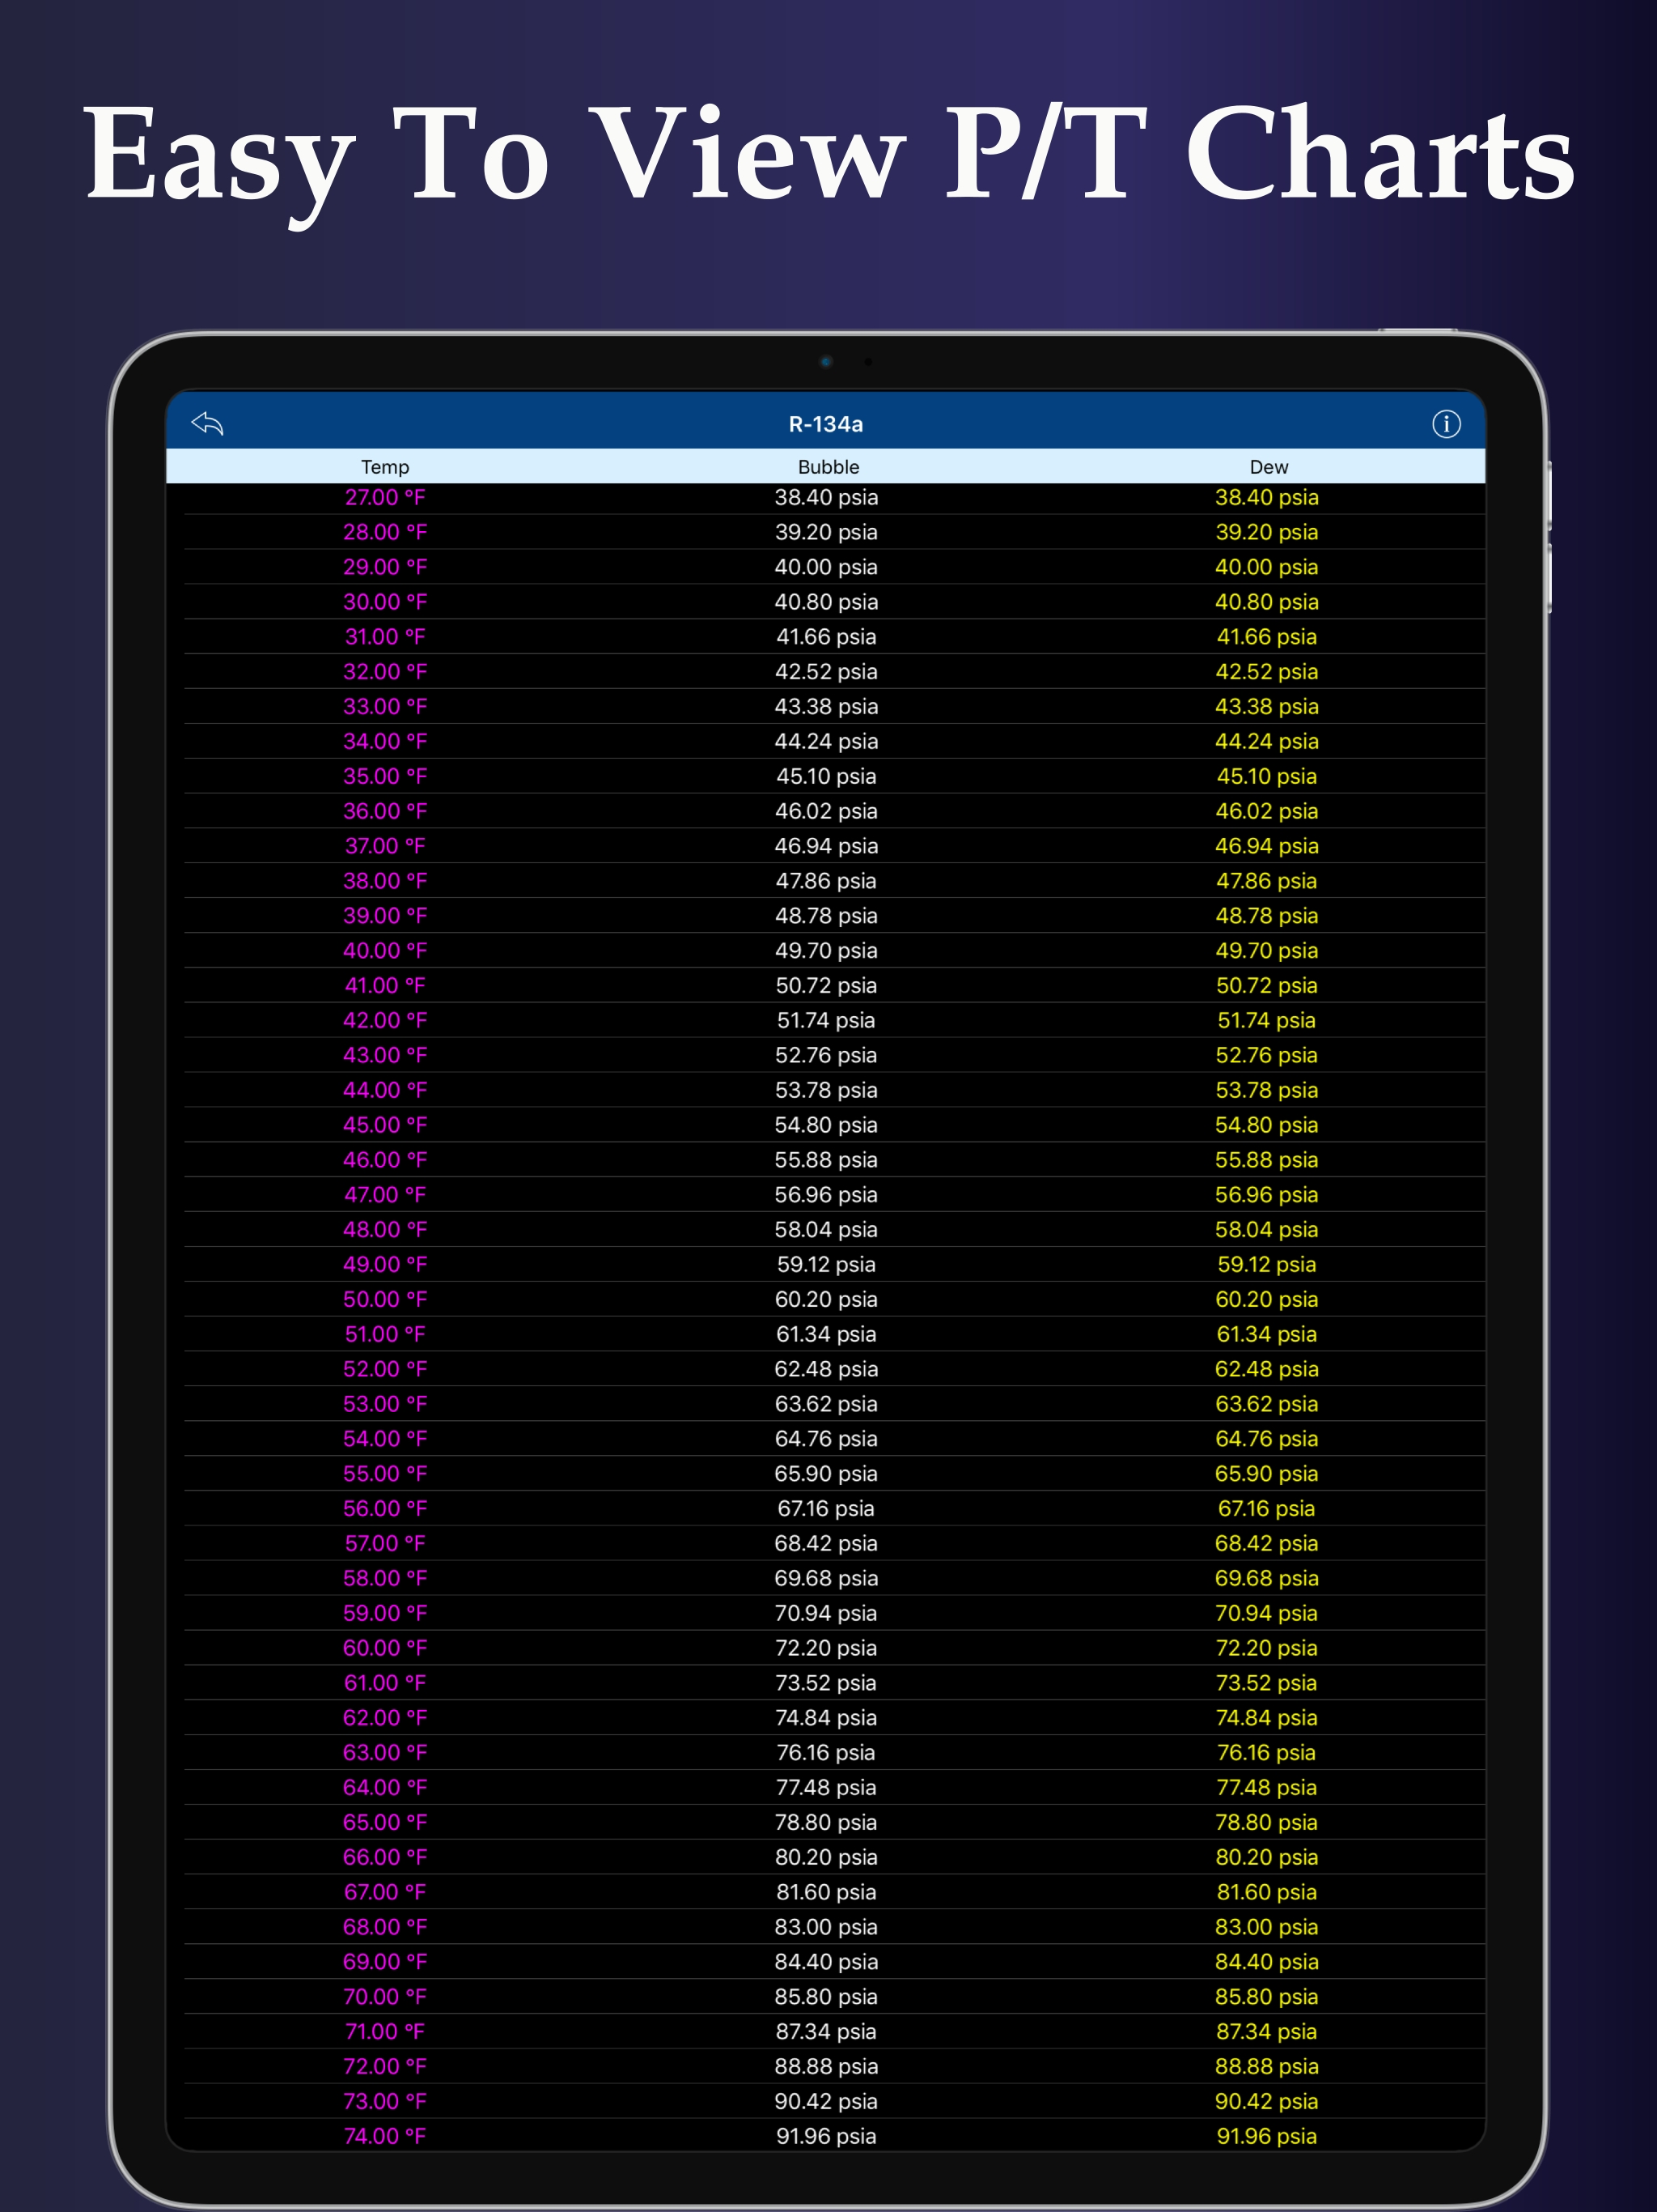Pick the Dew value 64.76 psia
Viewport: 1657px width, 2212px height.
1266,1439
